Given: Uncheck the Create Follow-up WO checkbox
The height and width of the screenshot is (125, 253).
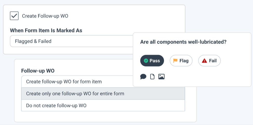Looking at the screenshot, I should click(14, 16).
